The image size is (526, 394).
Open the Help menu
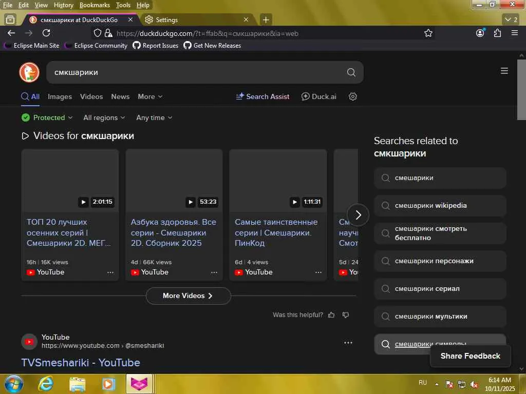[143, 5]
